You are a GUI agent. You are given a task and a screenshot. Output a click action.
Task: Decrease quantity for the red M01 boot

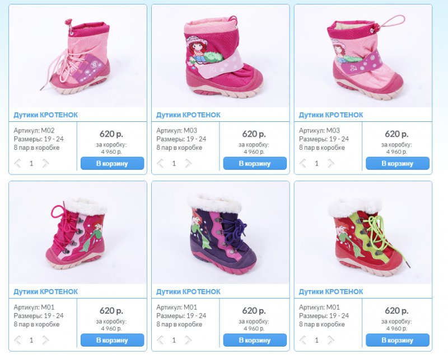302,340
